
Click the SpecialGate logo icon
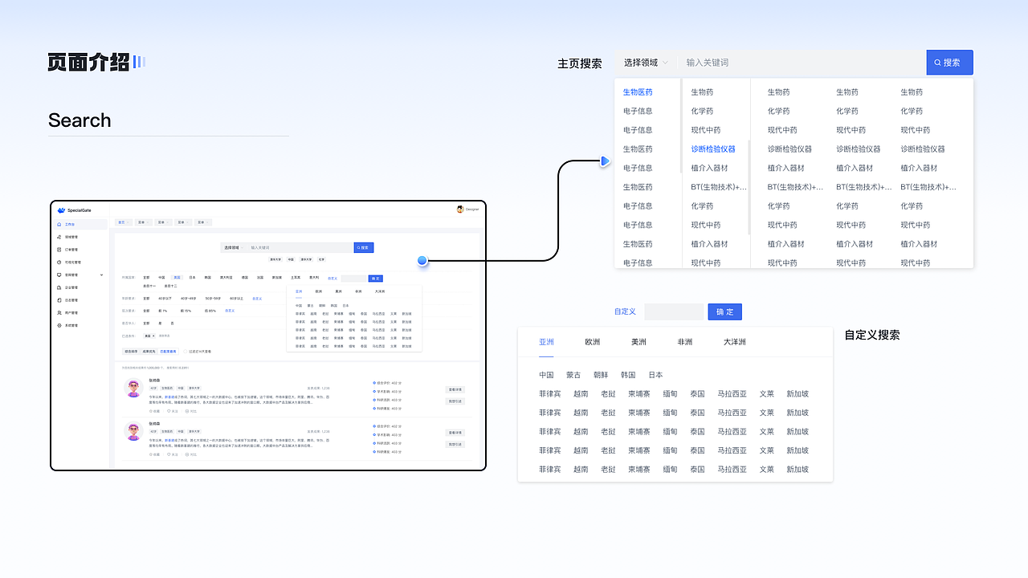pos(61,210)
